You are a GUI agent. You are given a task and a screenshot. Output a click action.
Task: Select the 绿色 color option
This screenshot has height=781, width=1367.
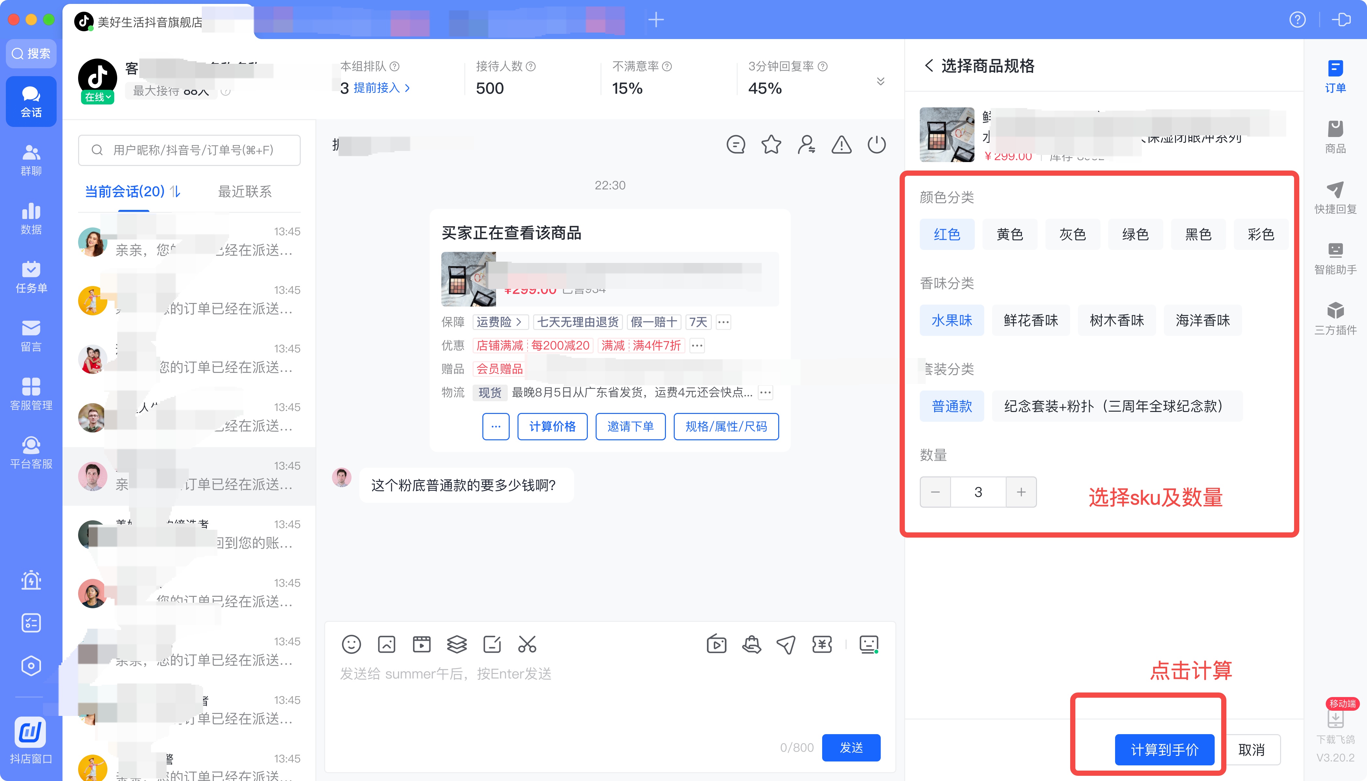1135,234
